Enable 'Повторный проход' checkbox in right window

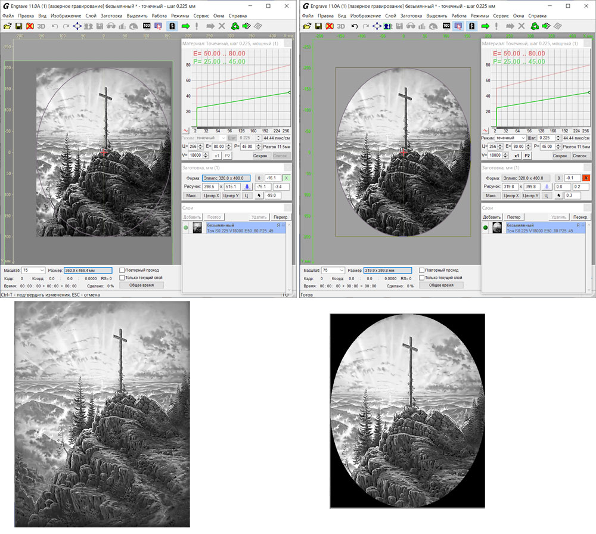(421, 270)
